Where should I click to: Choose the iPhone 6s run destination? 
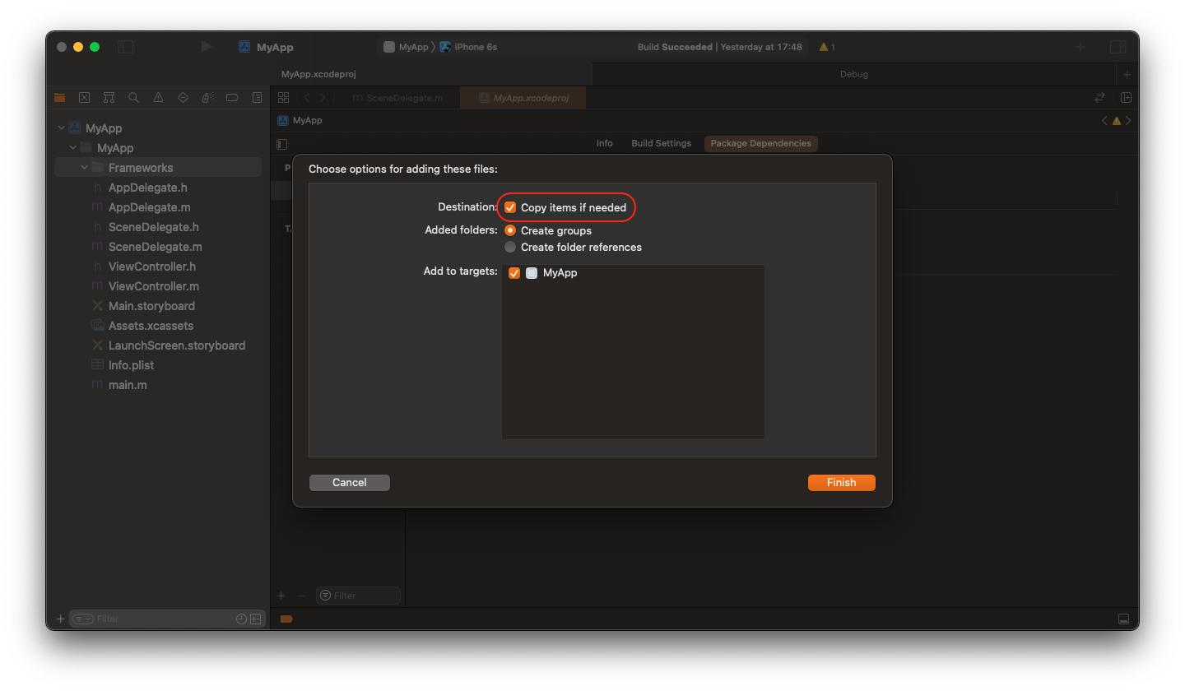pos(468,47)
